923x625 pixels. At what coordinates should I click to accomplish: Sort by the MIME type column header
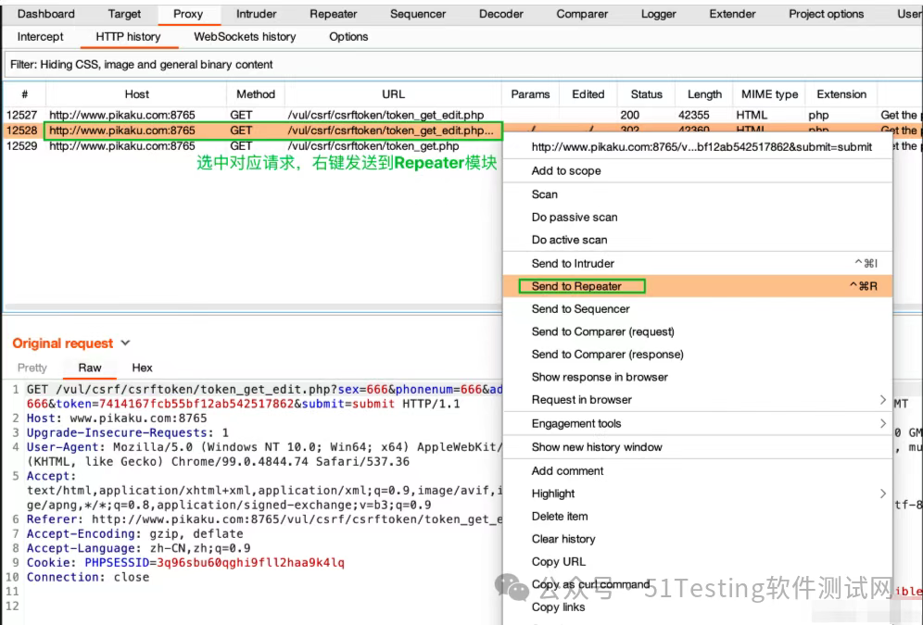[x=769, y=94]
